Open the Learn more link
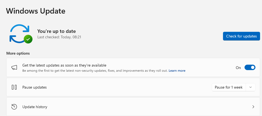Screen dimensions: 262x116 coord(177,71)
